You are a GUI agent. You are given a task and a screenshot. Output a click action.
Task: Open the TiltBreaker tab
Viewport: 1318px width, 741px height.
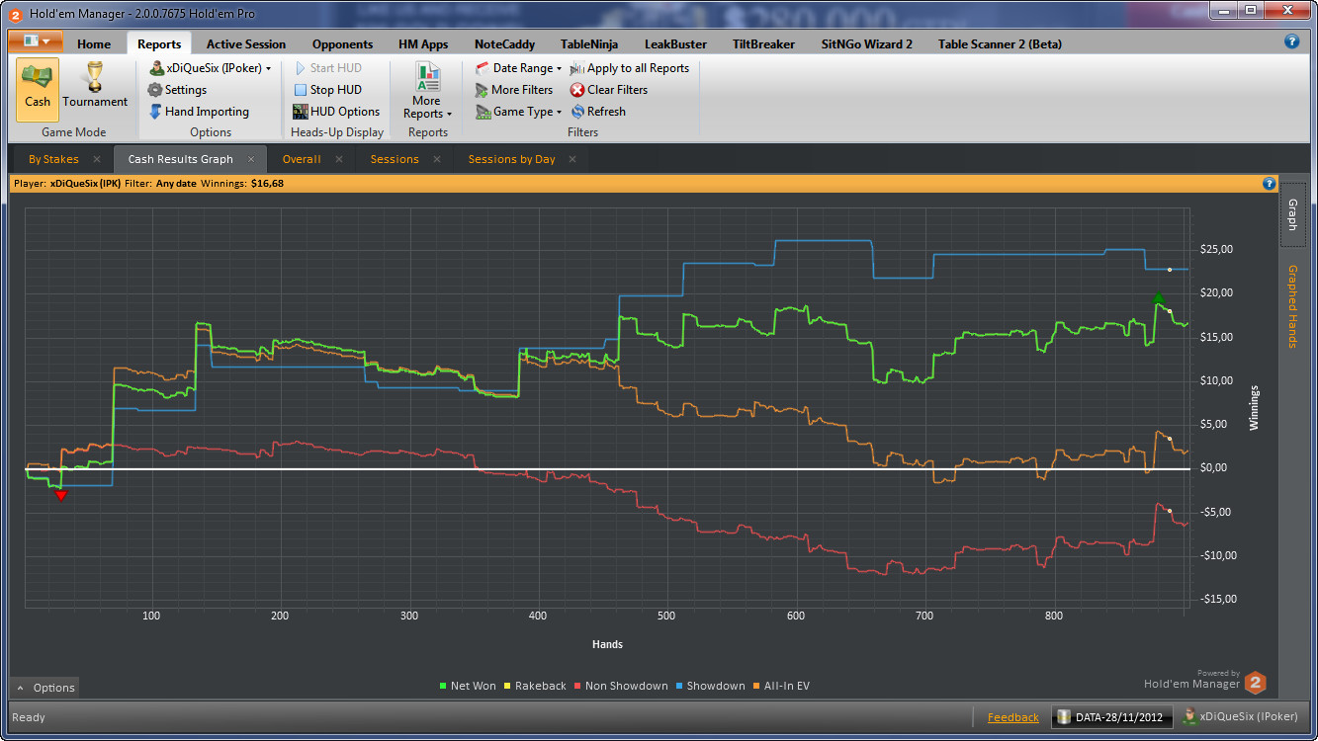[x=764, y=43]
